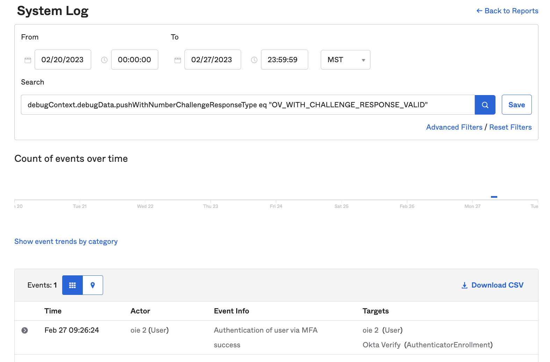Click the Mon 27 event bar in chart

tap(494, 197)
